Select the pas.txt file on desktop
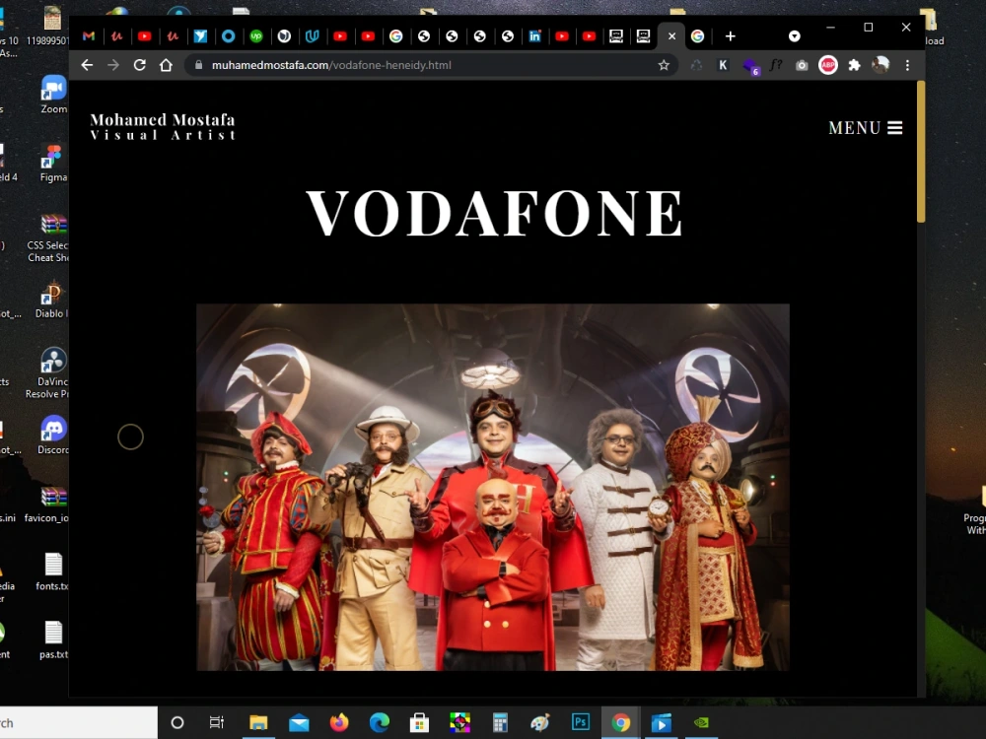 (x=53, y=639)
